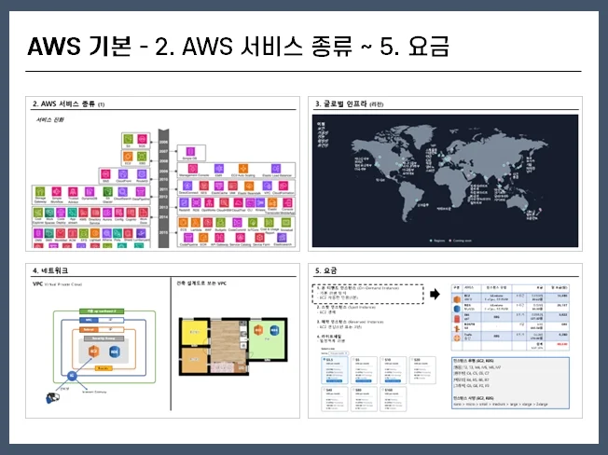The width and height of the screenshot is (608, 455).
Task: Select the DynamoDB service icon
Action: 90,191
